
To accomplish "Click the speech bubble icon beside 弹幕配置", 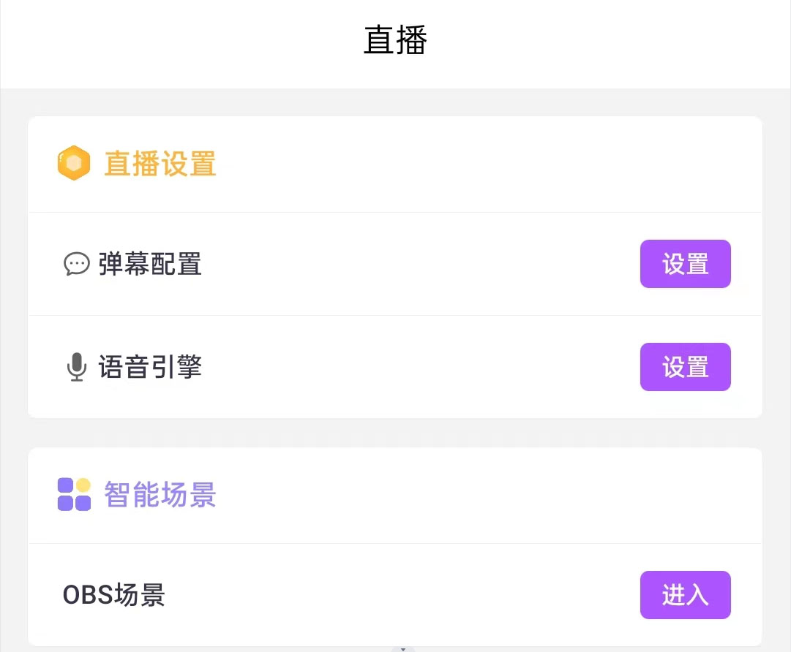I will point(77,264).
